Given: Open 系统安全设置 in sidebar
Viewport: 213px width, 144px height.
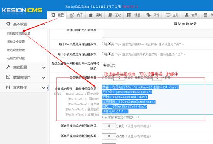Looking at the screenshot, I should click(16, 42).
